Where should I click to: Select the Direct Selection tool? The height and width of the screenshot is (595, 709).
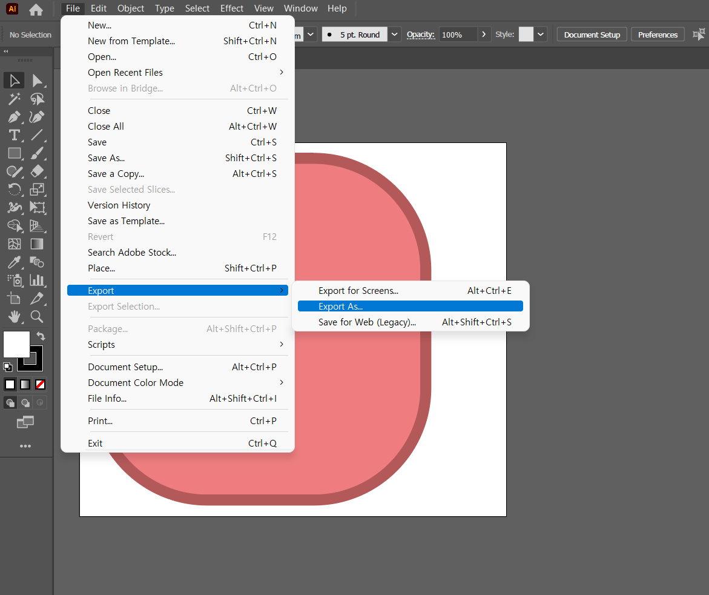click(37, 81)
